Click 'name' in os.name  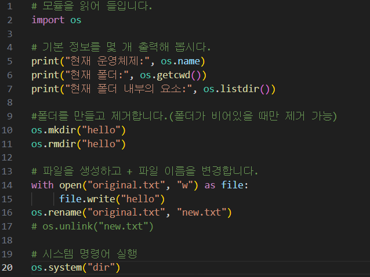click(189, 61)
